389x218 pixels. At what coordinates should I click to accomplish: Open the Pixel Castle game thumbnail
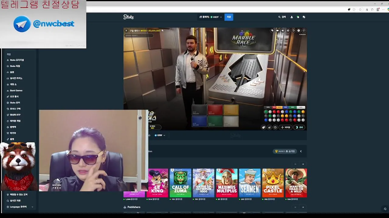coord(273,183)
